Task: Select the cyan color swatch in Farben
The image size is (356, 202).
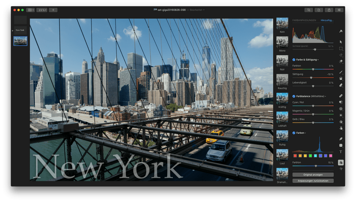Action: [x=315, y=156]
